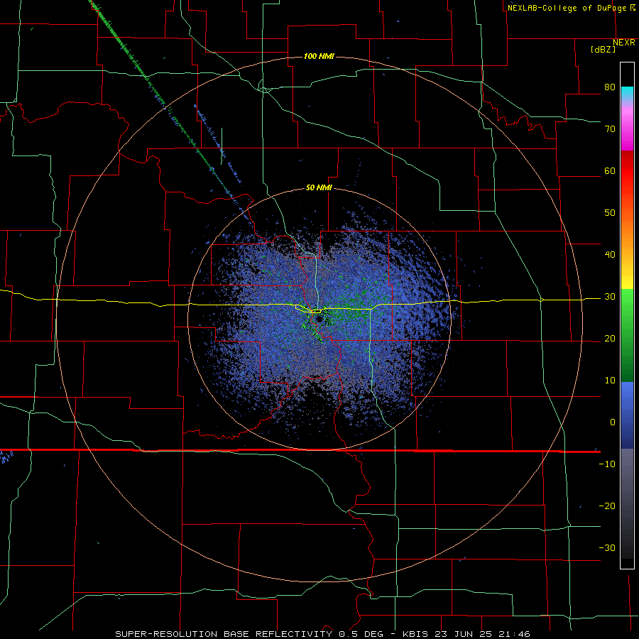Click the -20 value on the dBZ scale
Image resolution: width=639 pixels, height=639 pixels.
coord(607,506)
